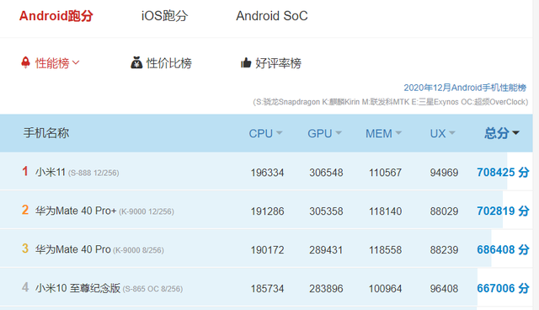Click MEM score 118140
Screen dimensions: 539x310
[386, 211]
